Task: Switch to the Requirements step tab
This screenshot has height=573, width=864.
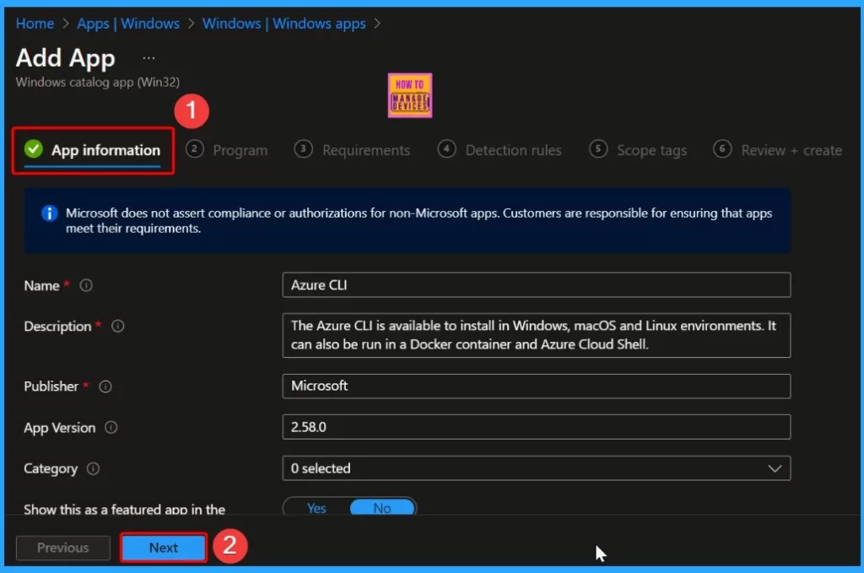Action: pos(352,150)
